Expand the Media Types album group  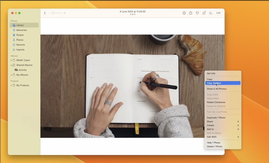[x=11, y=60]
